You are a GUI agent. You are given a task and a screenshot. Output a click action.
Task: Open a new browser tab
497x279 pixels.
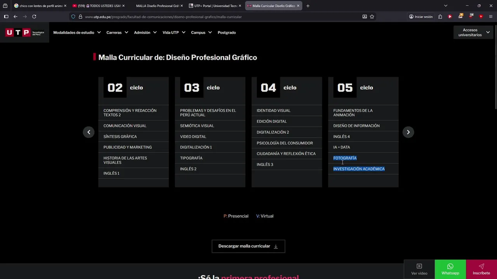pos(308,6)
